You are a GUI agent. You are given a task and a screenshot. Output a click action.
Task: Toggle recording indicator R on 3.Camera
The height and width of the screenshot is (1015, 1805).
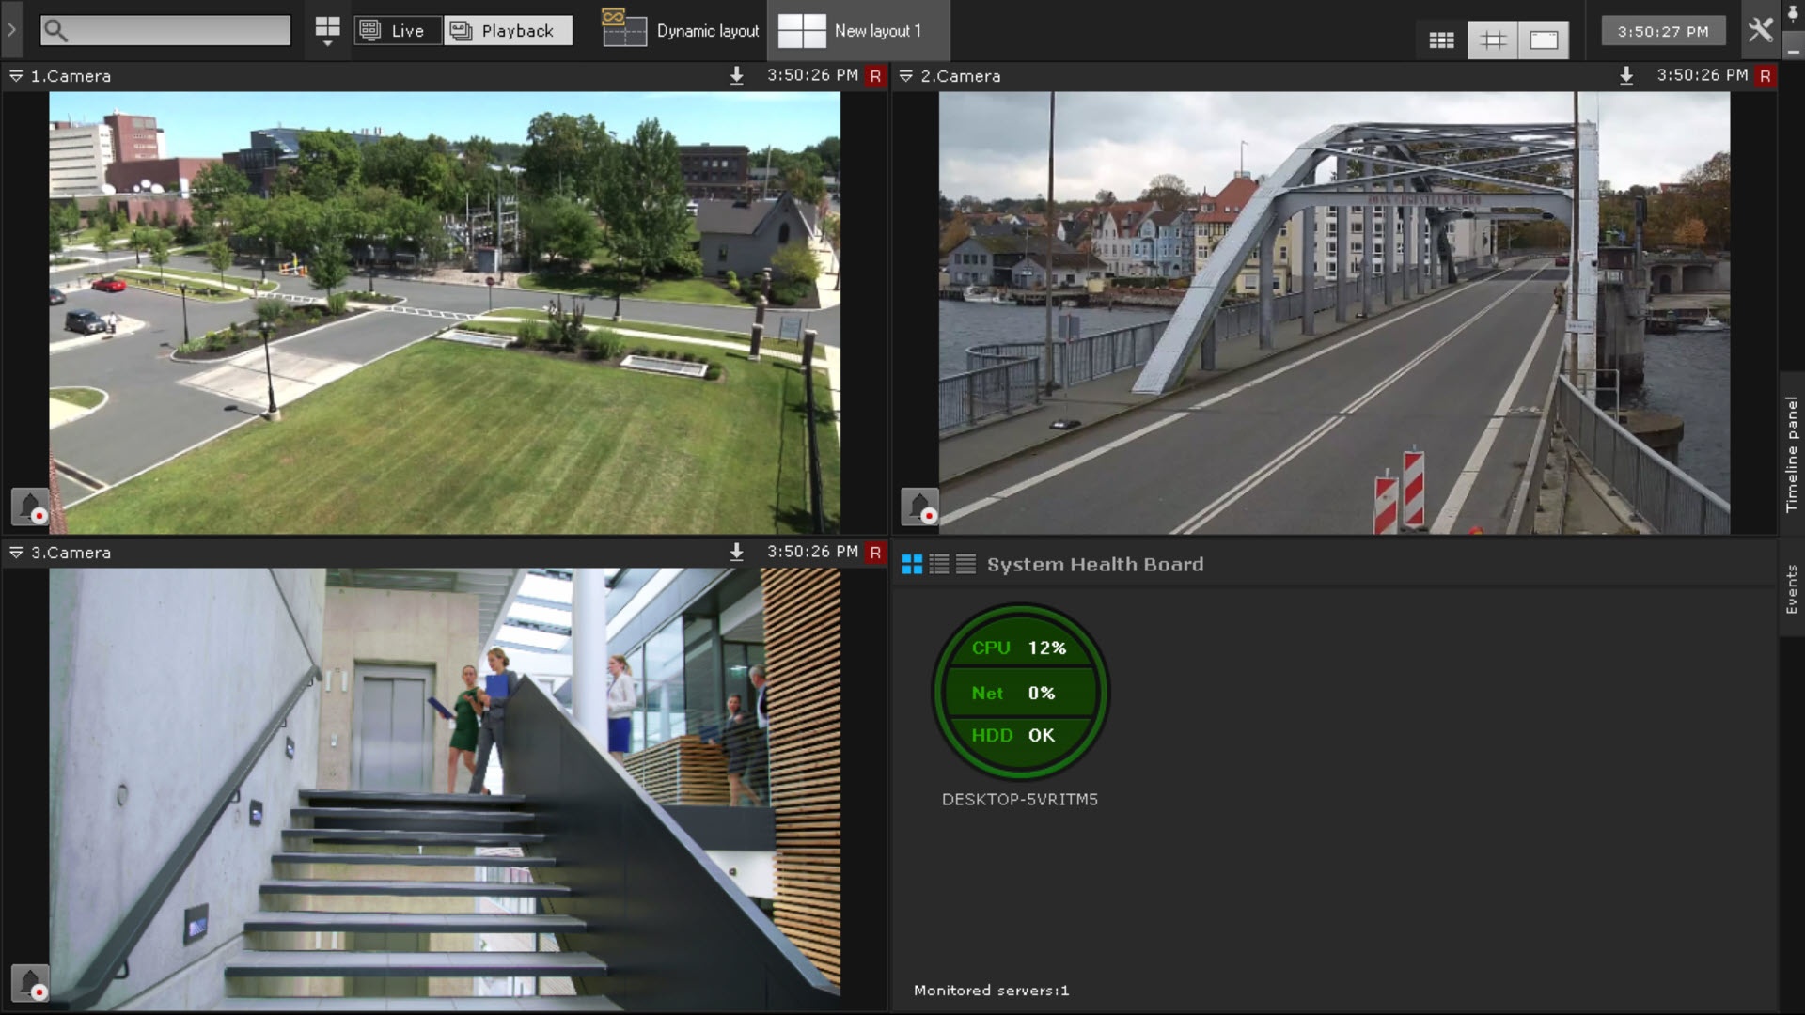click(875, 553)
